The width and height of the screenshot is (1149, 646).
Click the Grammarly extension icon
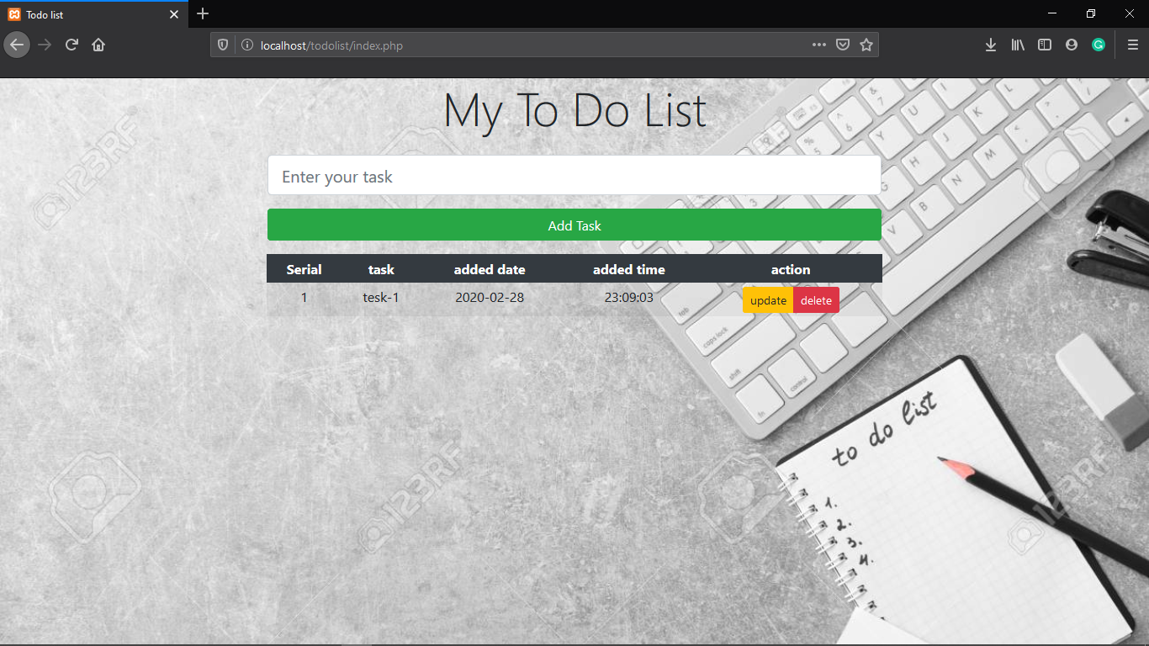(1099, 45)
